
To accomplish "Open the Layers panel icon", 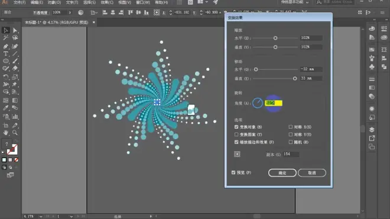I will [372, 129].
